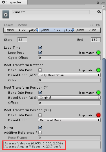Viewport: 106px width, 152px height.
Task: Disable the Loop Time checkbox
Action: click(40, 48)
